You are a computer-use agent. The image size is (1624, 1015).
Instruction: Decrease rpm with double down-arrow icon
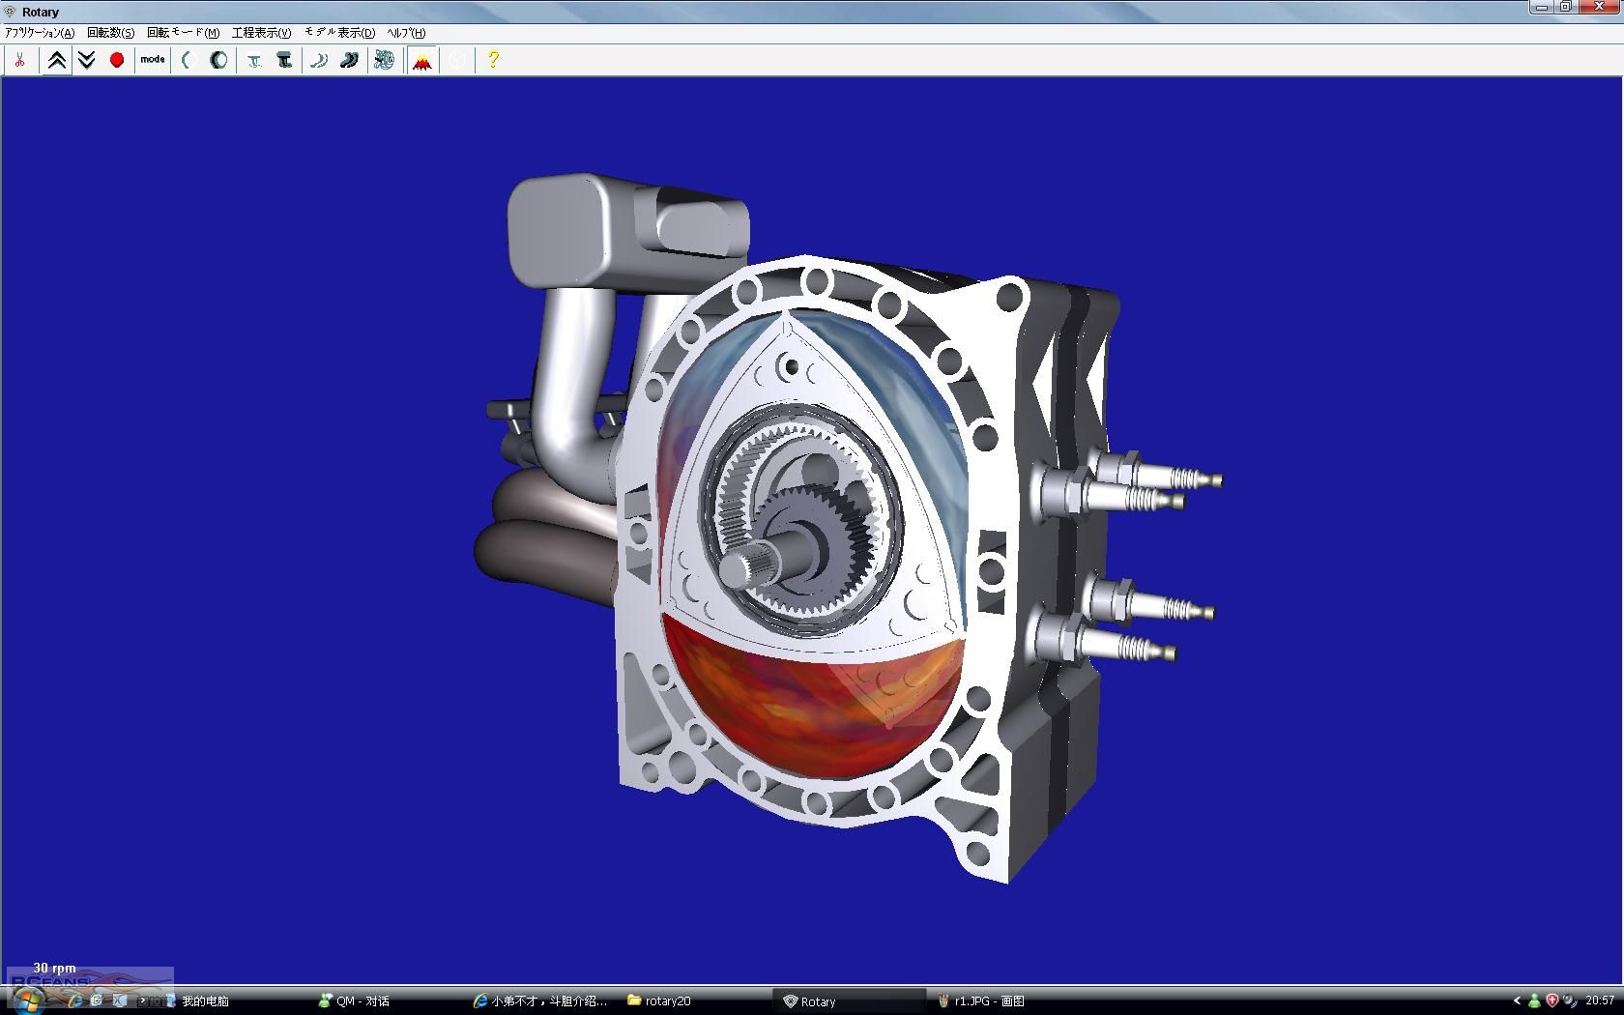click(x=87, y=60)
